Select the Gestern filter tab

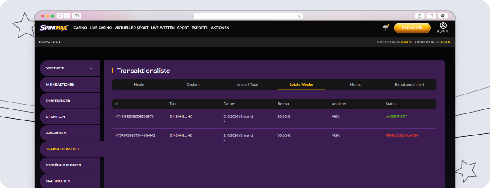point(193,84)
